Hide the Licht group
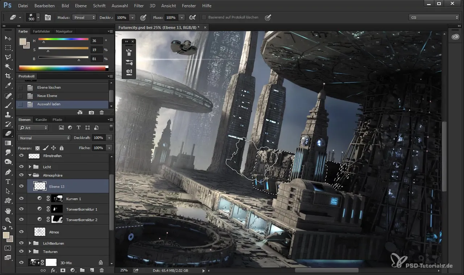464x275 pixels. click(21, 167)
